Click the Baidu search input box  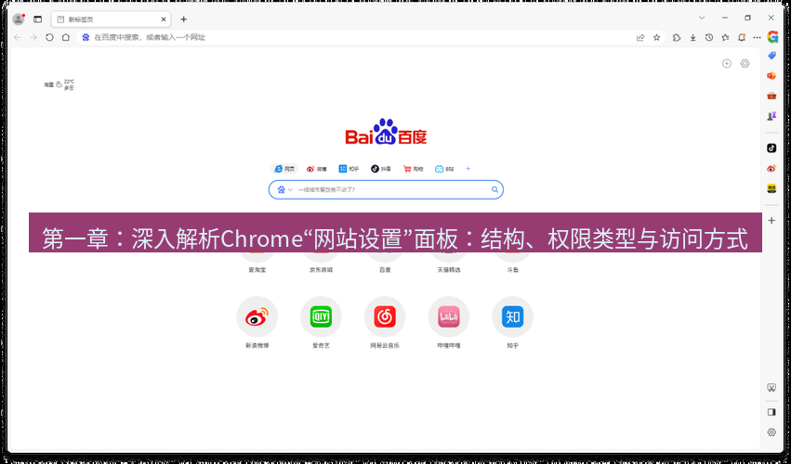tap(386, 190)
